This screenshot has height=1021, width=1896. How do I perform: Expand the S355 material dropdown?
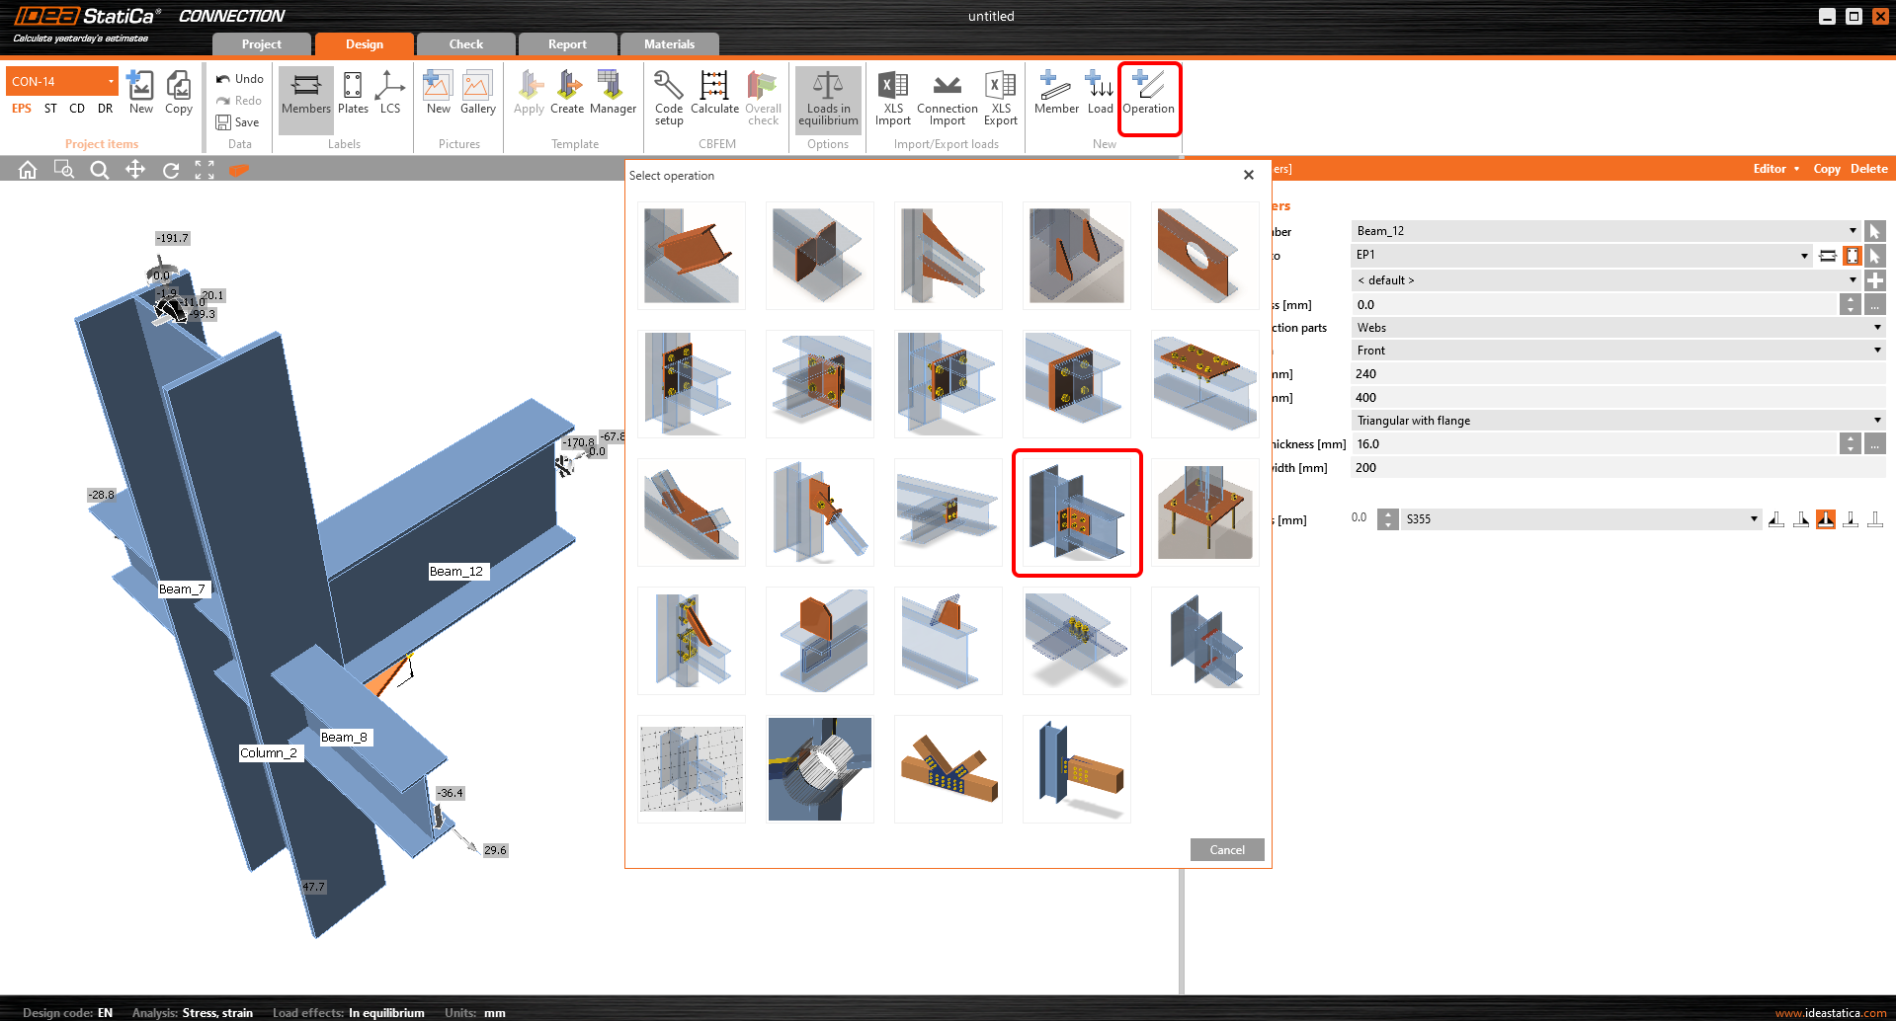pos(1754,519)
